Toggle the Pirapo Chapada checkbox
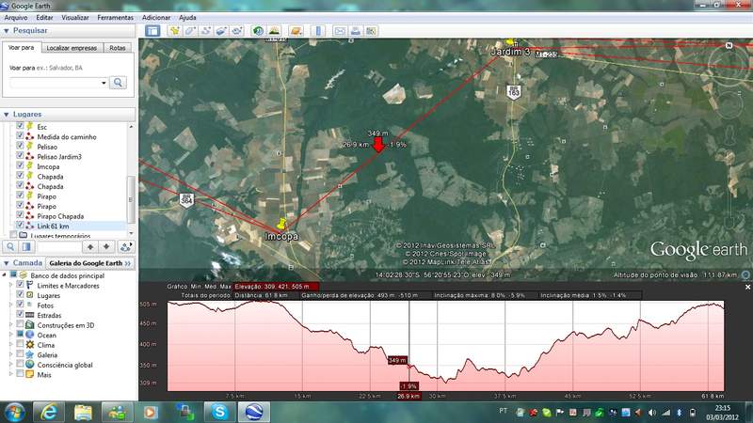This screenshot has height=423, width=753. [20, 215]
